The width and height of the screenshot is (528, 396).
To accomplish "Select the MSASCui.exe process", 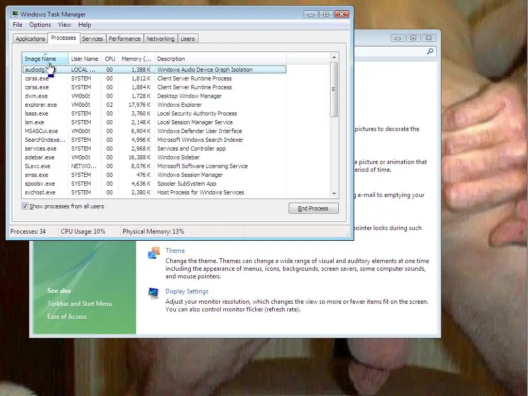I will [154, 131].
